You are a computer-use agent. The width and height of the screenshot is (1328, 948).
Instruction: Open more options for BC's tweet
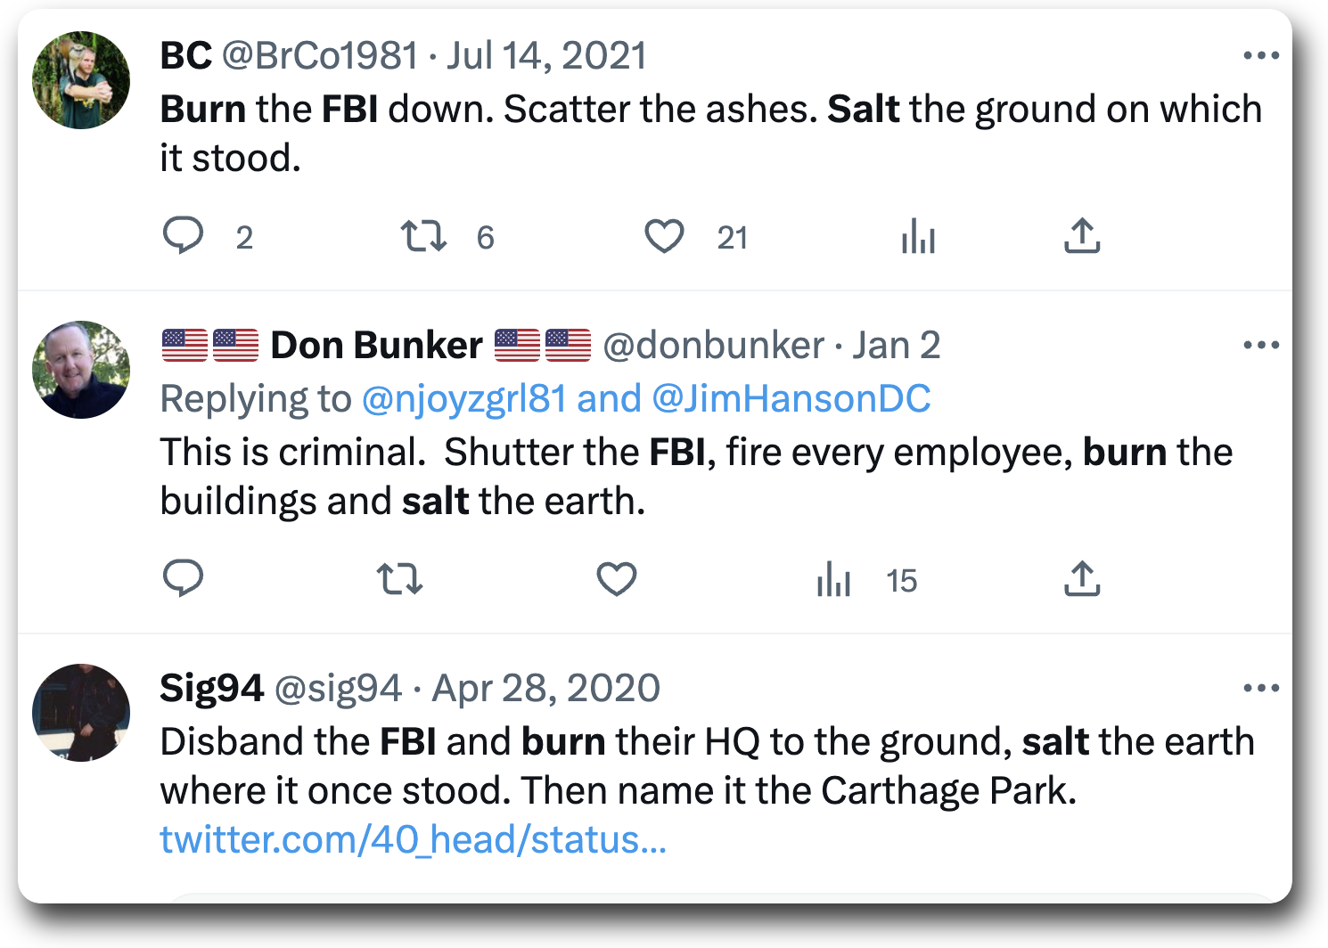[x=1261, y=56]
